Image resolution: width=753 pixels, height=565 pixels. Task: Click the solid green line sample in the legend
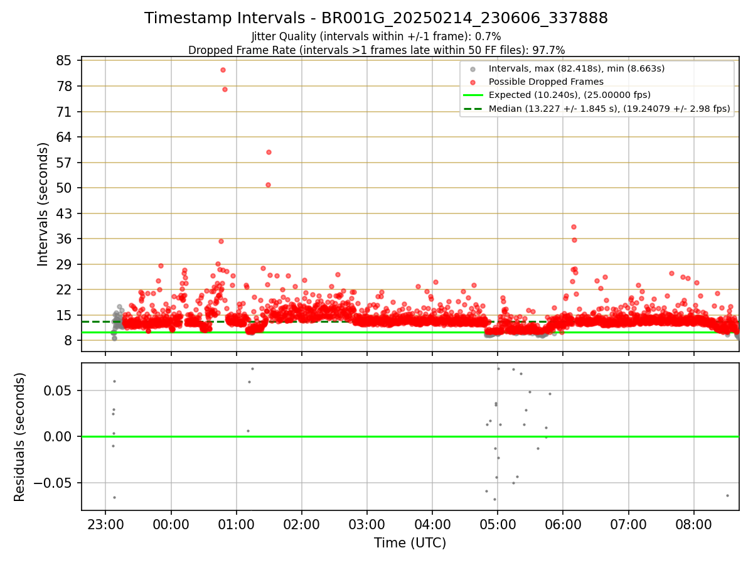[474, 95]
